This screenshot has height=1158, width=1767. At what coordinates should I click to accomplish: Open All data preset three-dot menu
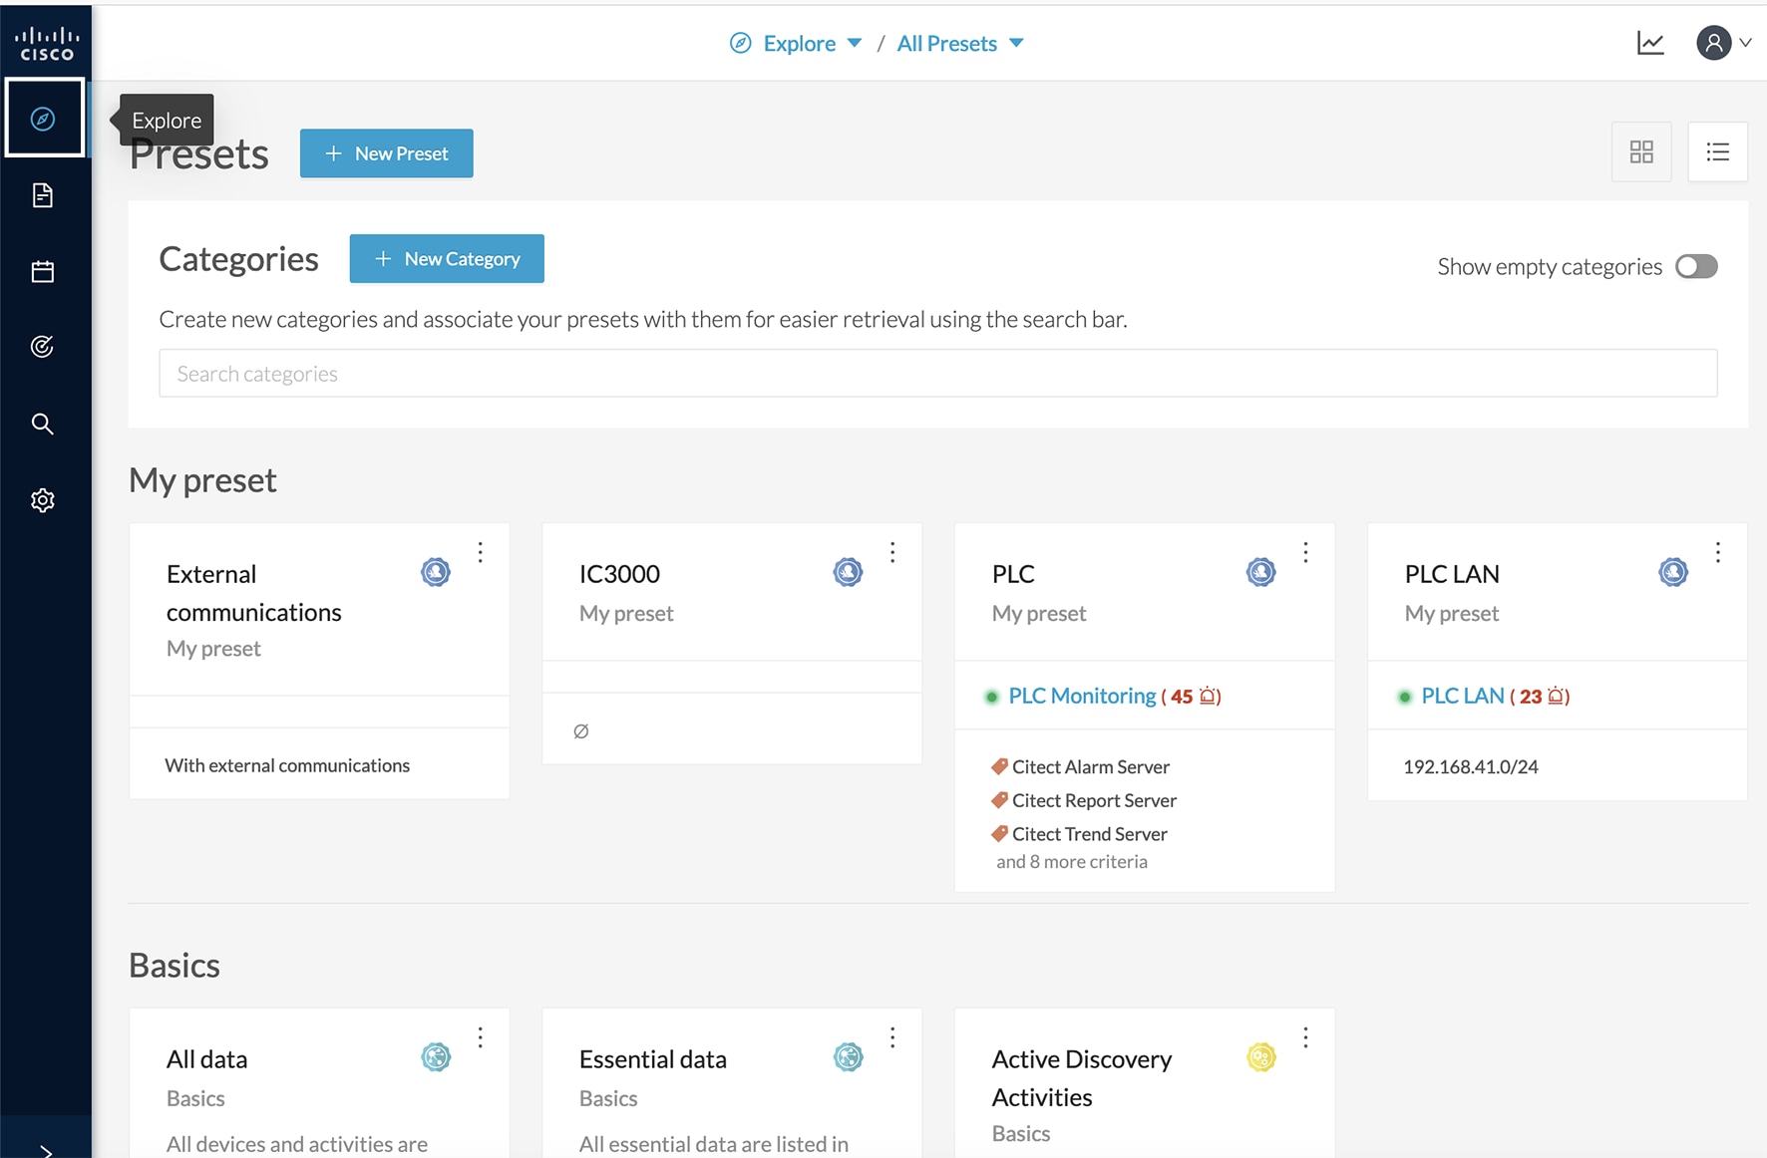481,1037
